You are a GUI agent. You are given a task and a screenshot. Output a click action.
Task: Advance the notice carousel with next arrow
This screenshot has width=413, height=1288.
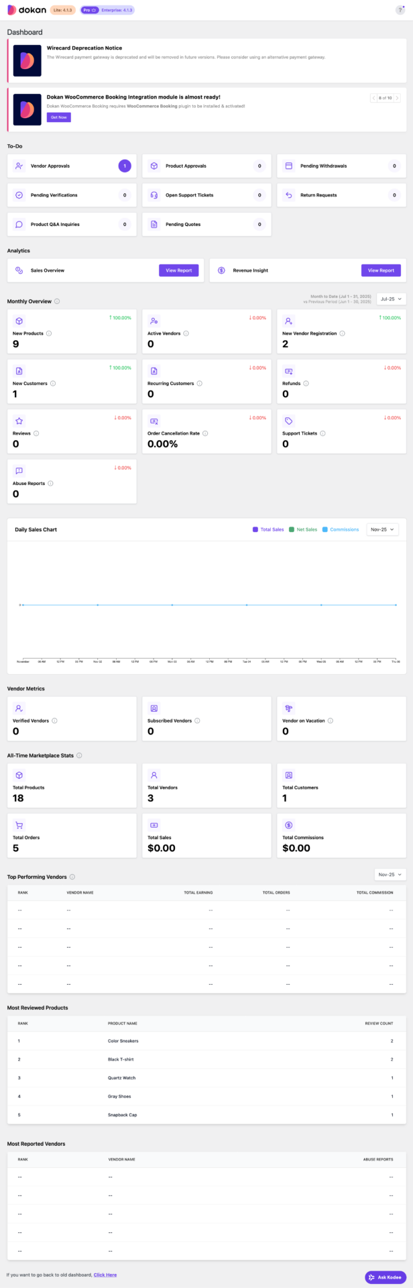tap(398, 98)
